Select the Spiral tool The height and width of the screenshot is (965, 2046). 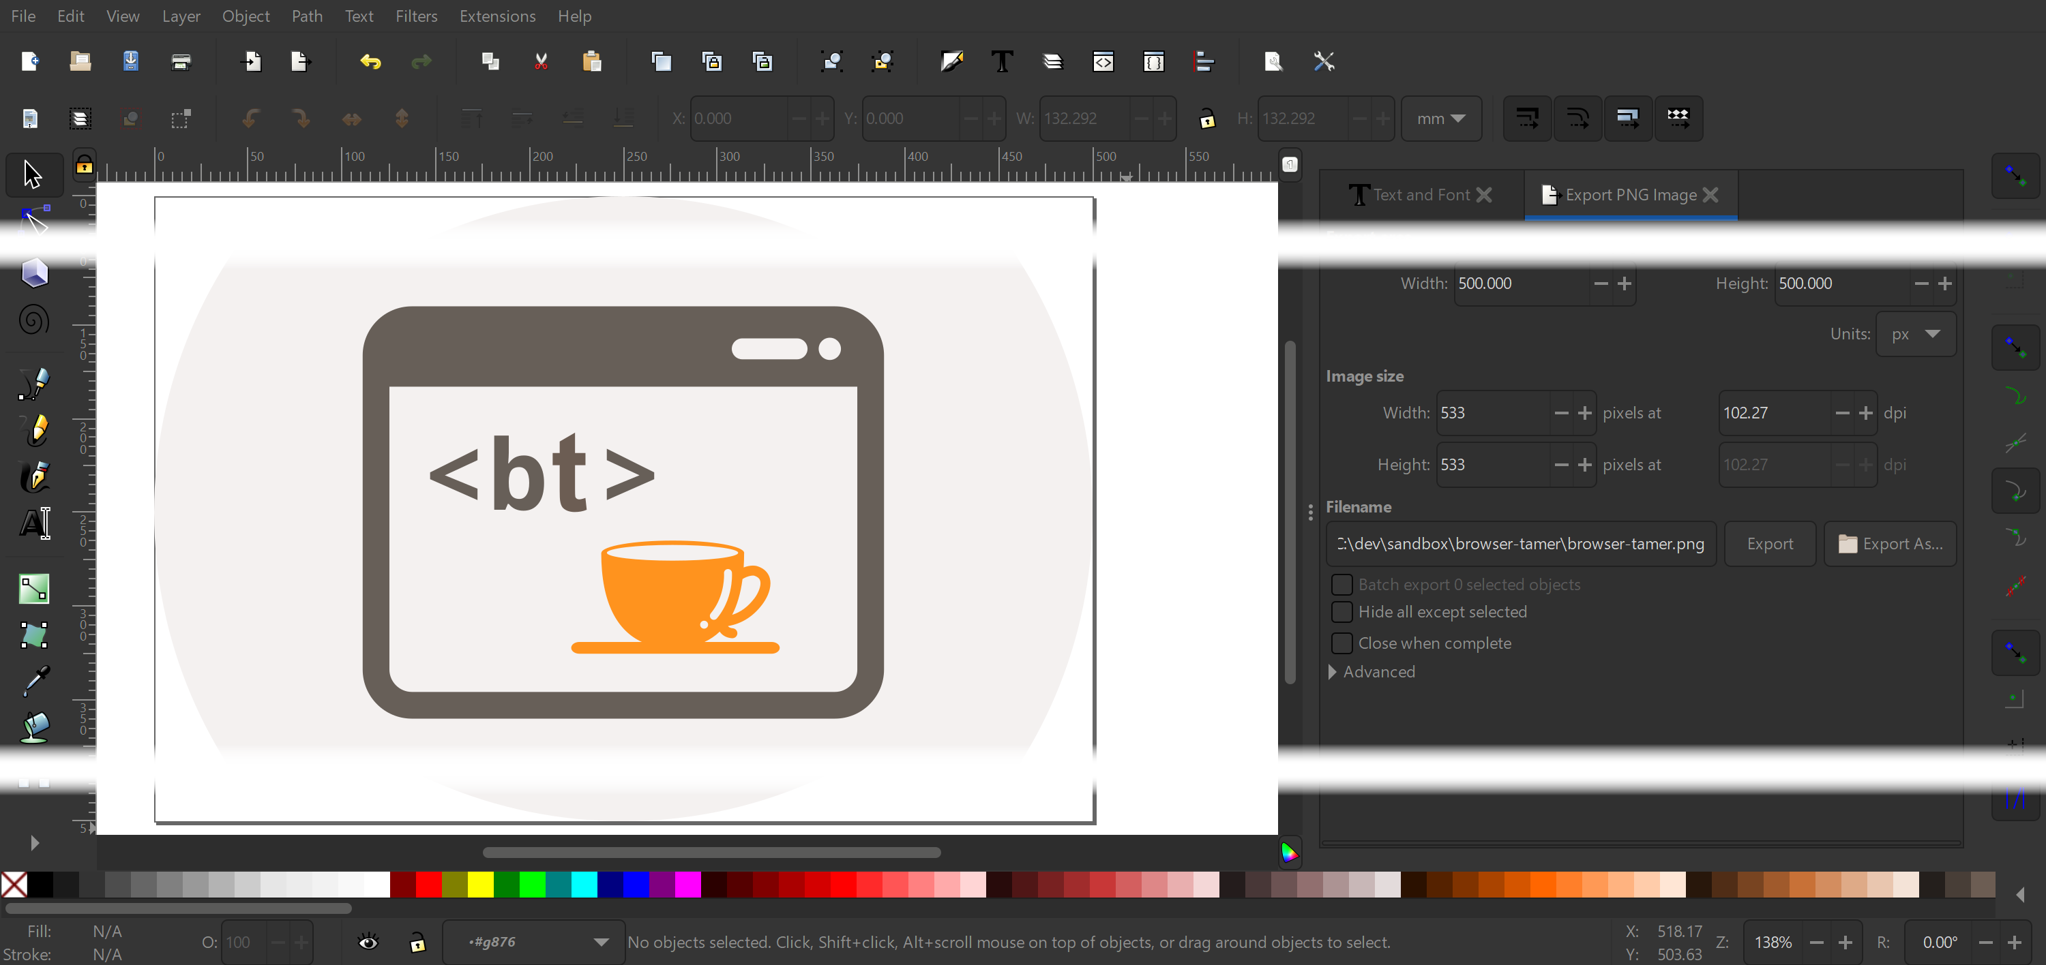33,320
